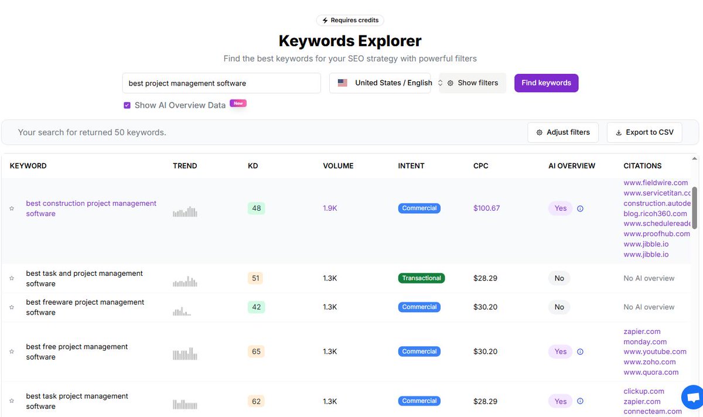Open the chat widget bubble
Viewport: 703px width, 417px height.
coord(692,397)
